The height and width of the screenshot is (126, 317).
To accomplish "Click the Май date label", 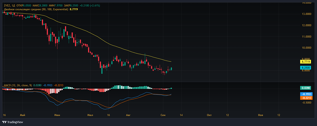I will tap(23, 115).
